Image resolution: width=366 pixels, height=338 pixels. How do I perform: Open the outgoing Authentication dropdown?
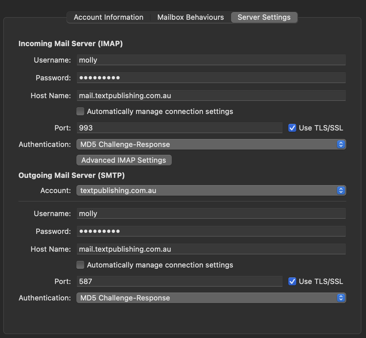[211, 298]
